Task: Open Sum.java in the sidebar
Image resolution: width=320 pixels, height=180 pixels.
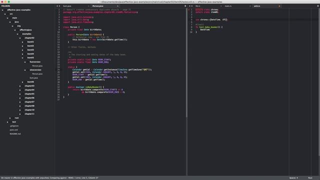Action: click(x=33, y=78)
